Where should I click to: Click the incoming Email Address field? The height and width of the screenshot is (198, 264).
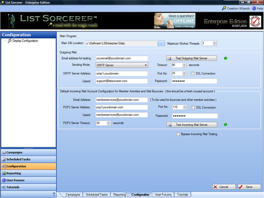coord(121,100)
